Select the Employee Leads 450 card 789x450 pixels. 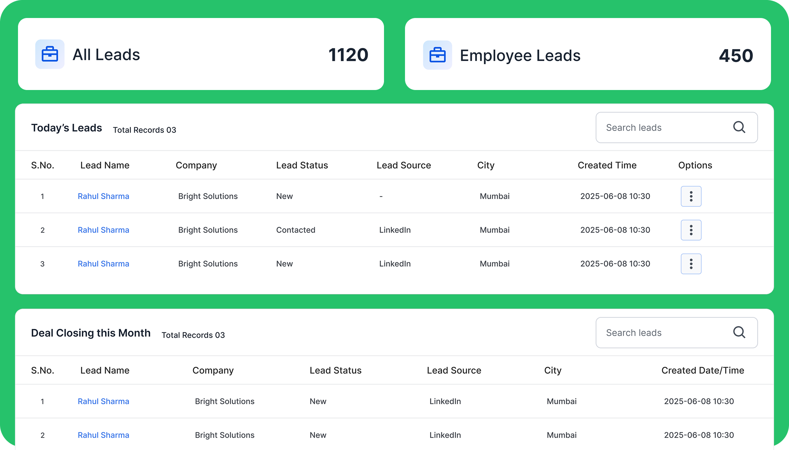(x=588, y=54)
